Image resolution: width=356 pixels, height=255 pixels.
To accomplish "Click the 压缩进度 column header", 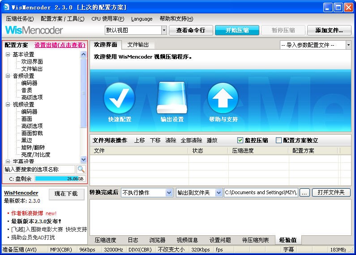I will (x=258, y=151).
